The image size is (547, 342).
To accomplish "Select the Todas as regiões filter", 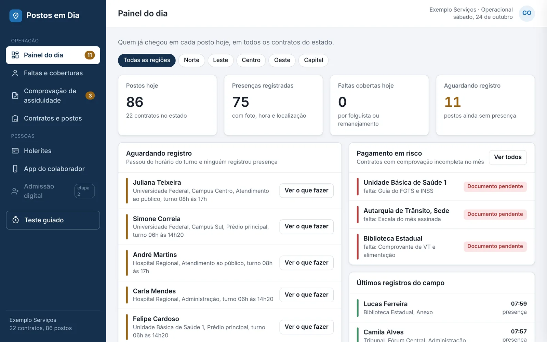I will pos(147,60).
